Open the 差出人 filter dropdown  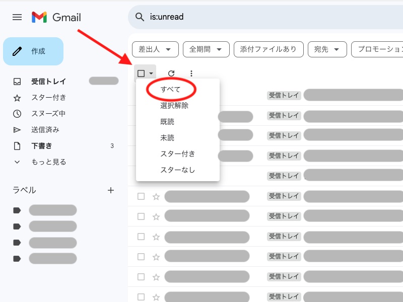click(x=155, y=49)
